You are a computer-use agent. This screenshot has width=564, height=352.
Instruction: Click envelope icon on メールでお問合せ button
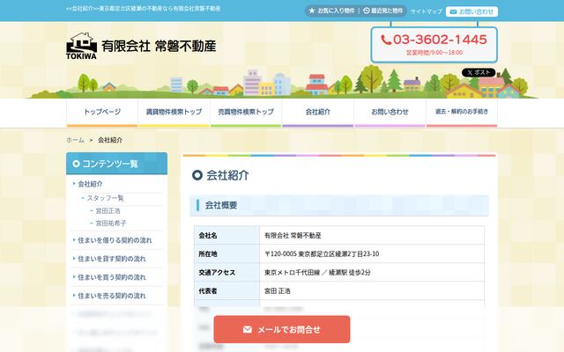248,329
